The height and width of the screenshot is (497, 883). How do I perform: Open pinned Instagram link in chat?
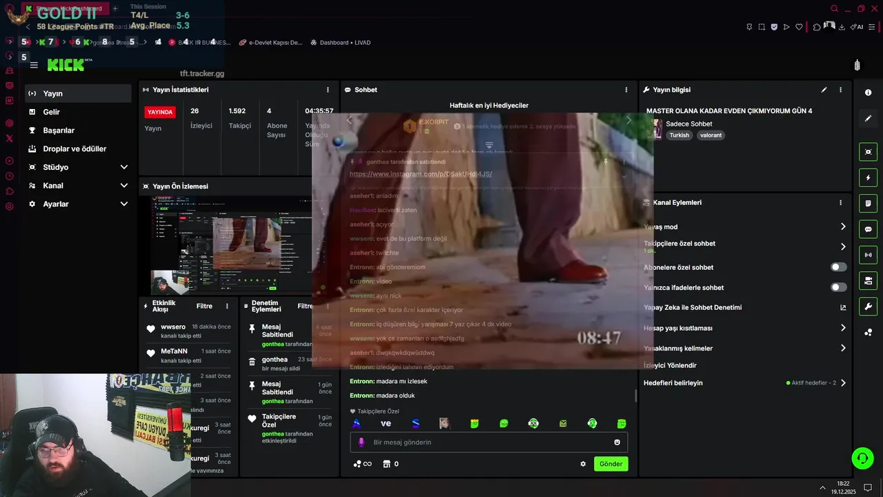click(421, 174)
